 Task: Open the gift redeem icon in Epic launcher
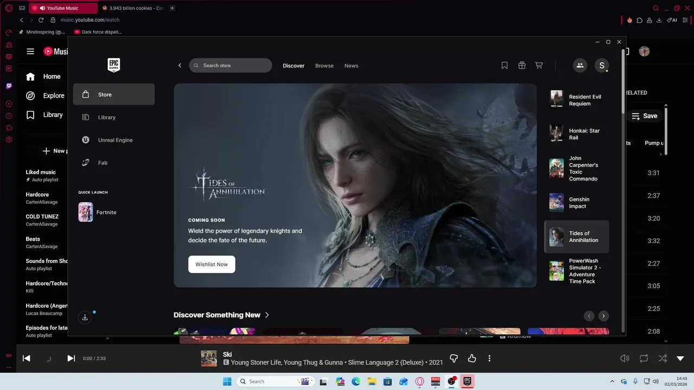(x=522, y=66)
